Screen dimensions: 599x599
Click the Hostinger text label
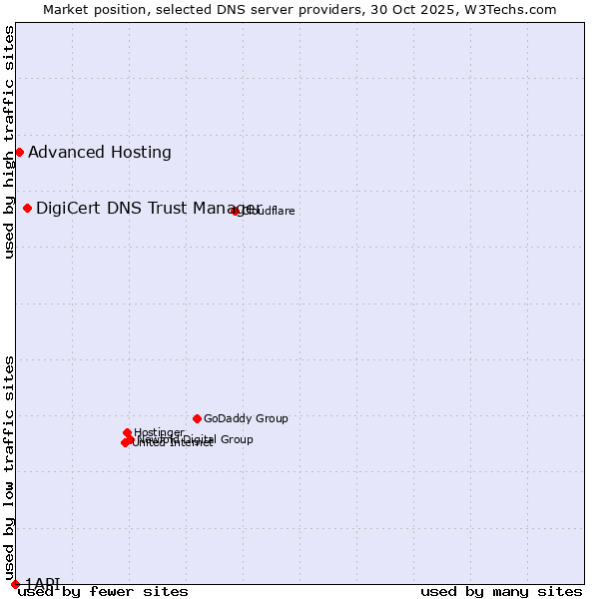[159, 431]
